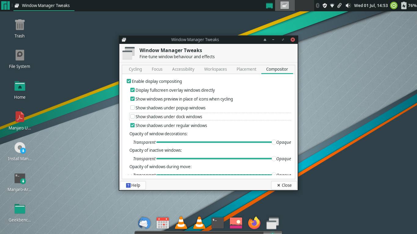417x234 pixels.
Task: Roll up the window with the shade button
Action: pos(265,40)
